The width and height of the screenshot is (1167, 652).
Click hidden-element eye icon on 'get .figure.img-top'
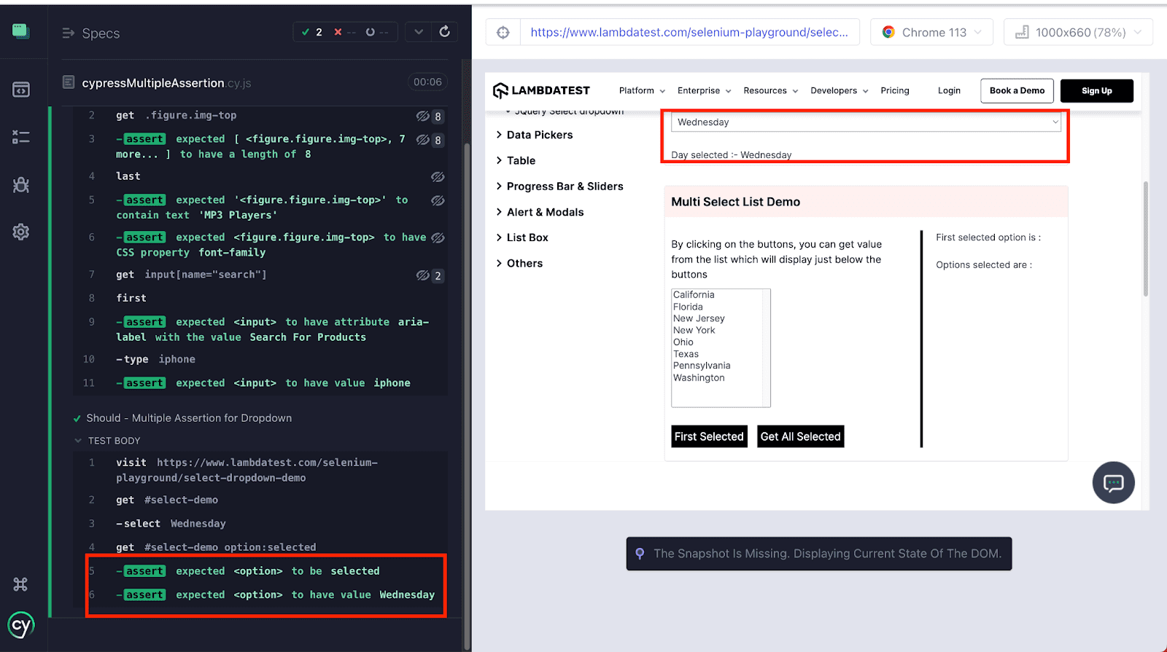[423, 116]
